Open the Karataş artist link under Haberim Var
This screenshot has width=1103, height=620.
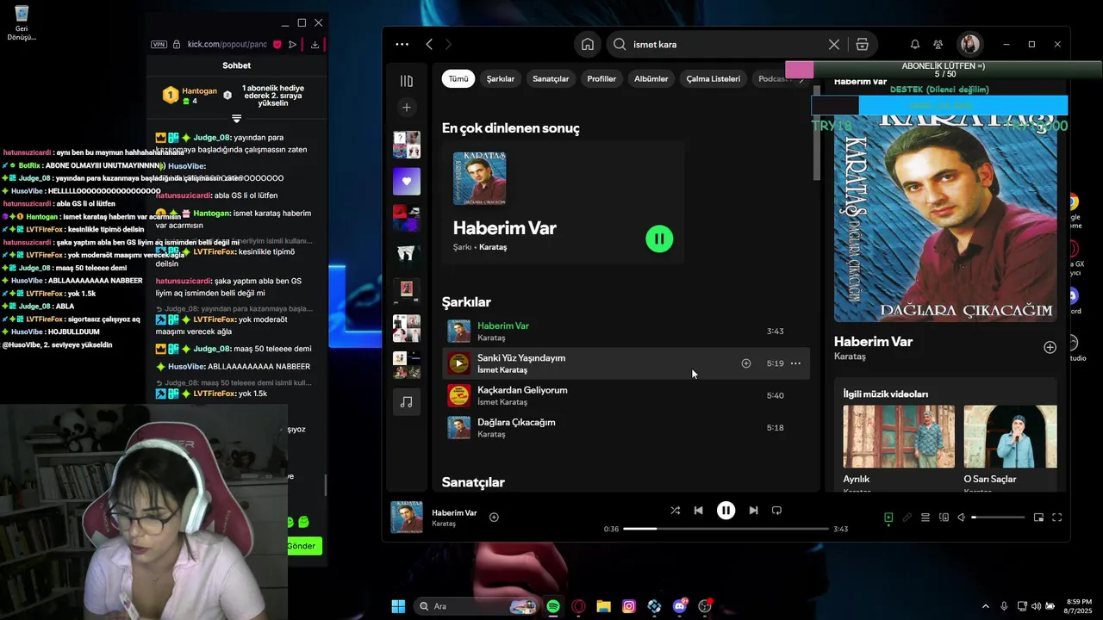(x=493, y=247)
